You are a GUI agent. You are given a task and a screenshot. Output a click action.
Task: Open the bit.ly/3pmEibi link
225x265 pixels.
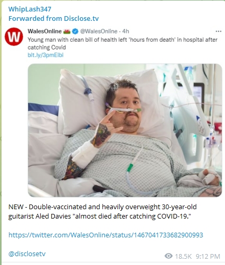point(45,55)
